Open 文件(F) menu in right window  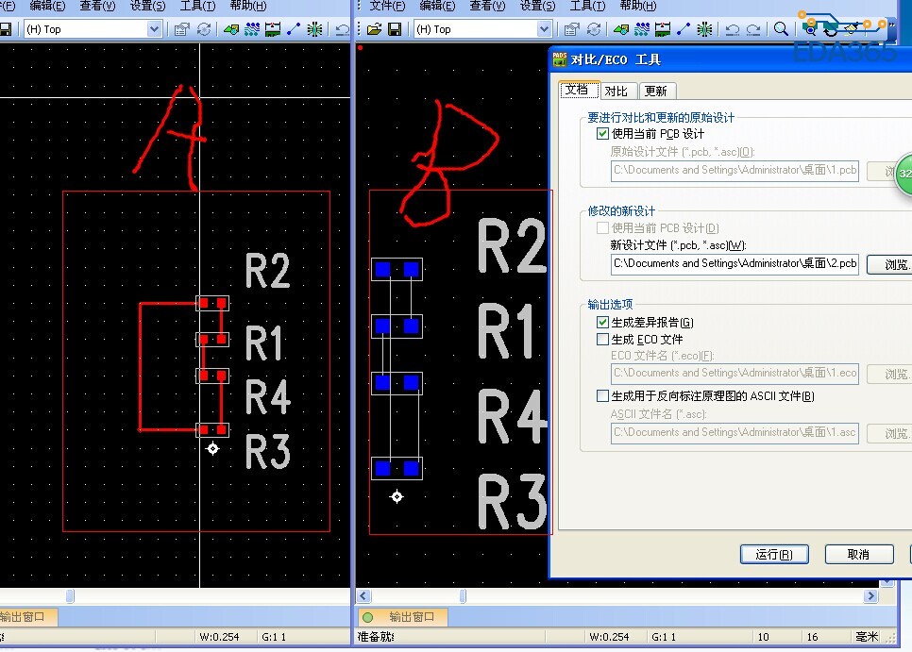(x=387, y=6)
